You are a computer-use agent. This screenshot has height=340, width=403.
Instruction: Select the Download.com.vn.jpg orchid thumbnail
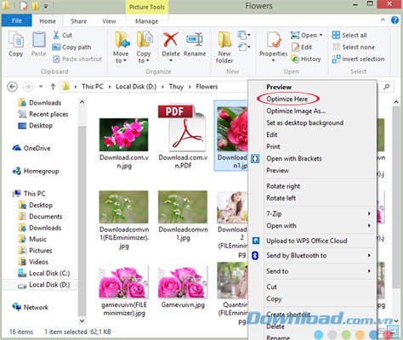coord(124,134)
